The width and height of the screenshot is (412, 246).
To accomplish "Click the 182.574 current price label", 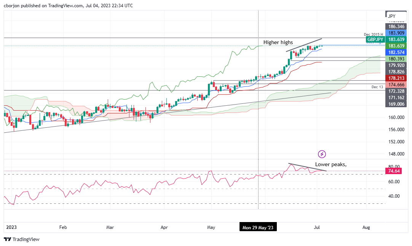I will click(396, 52).
